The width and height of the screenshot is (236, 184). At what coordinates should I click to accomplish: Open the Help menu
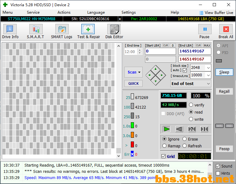(175, 12)
